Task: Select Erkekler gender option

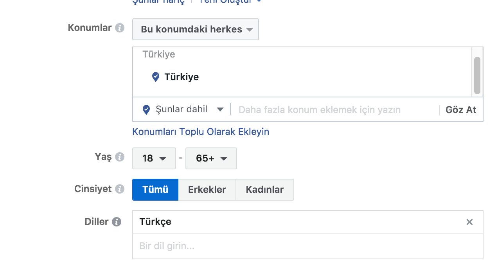Action: [x=207, y=190]
